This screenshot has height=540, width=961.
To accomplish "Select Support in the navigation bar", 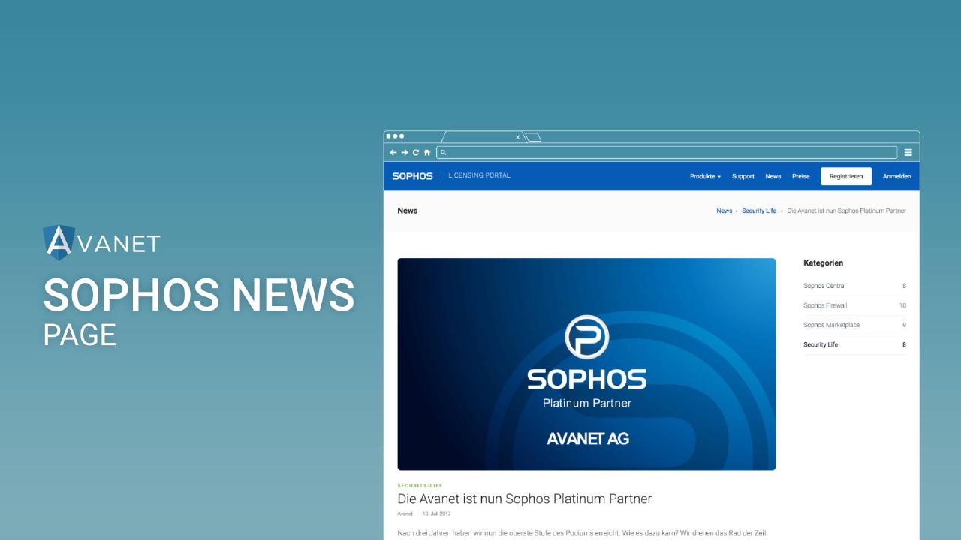I will click(x=743, y=176).
